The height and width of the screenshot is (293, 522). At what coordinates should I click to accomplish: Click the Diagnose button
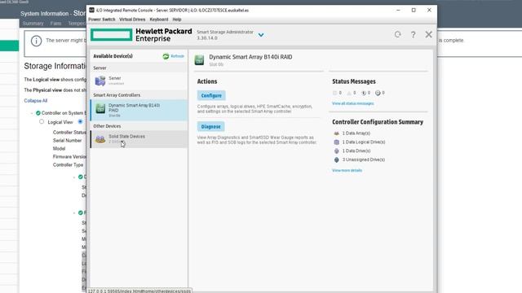tap(210, 127)
